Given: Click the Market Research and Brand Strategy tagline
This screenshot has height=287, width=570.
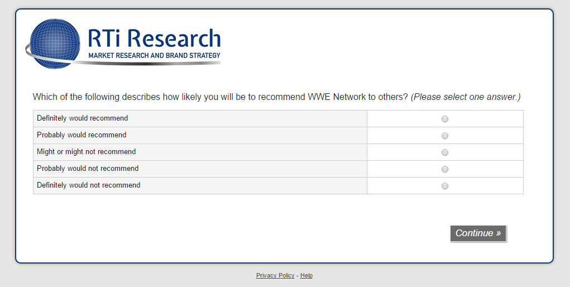Looking at the screenshot, I should (x=154, y=55).
